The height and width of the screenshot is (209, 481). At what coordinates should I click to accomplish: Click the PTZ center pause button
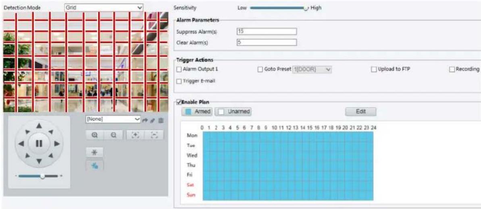click(x=39, y=143)
